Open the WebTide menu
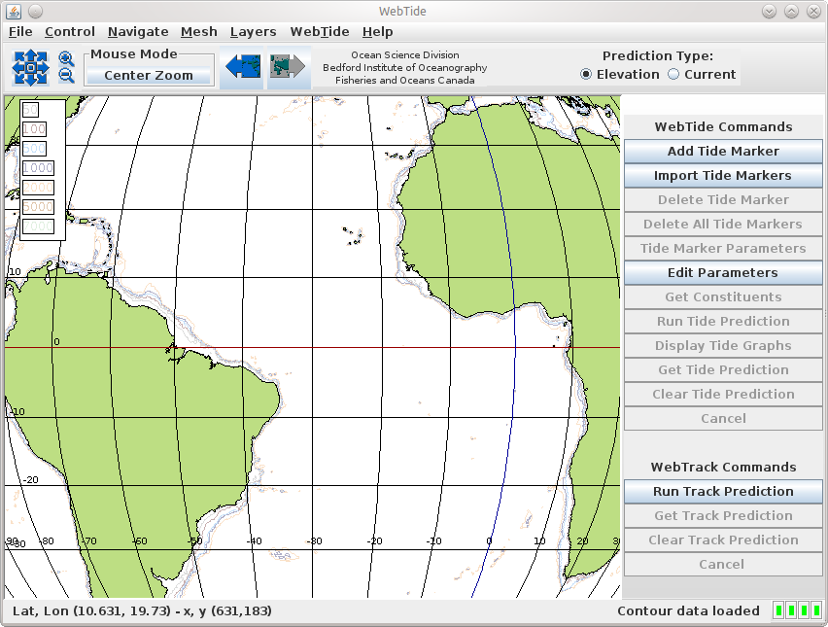Image resolution: width=828 pixels, height=627 pixels. pos(319,32)
